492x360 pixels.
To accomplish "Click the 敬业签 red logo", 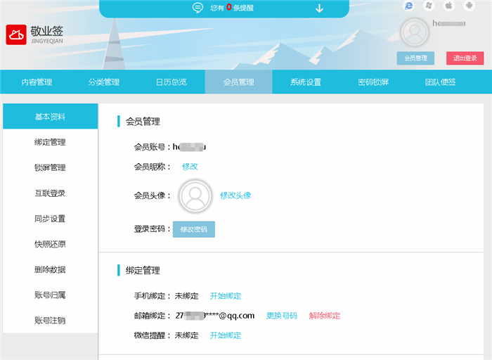I will point(16,34).
